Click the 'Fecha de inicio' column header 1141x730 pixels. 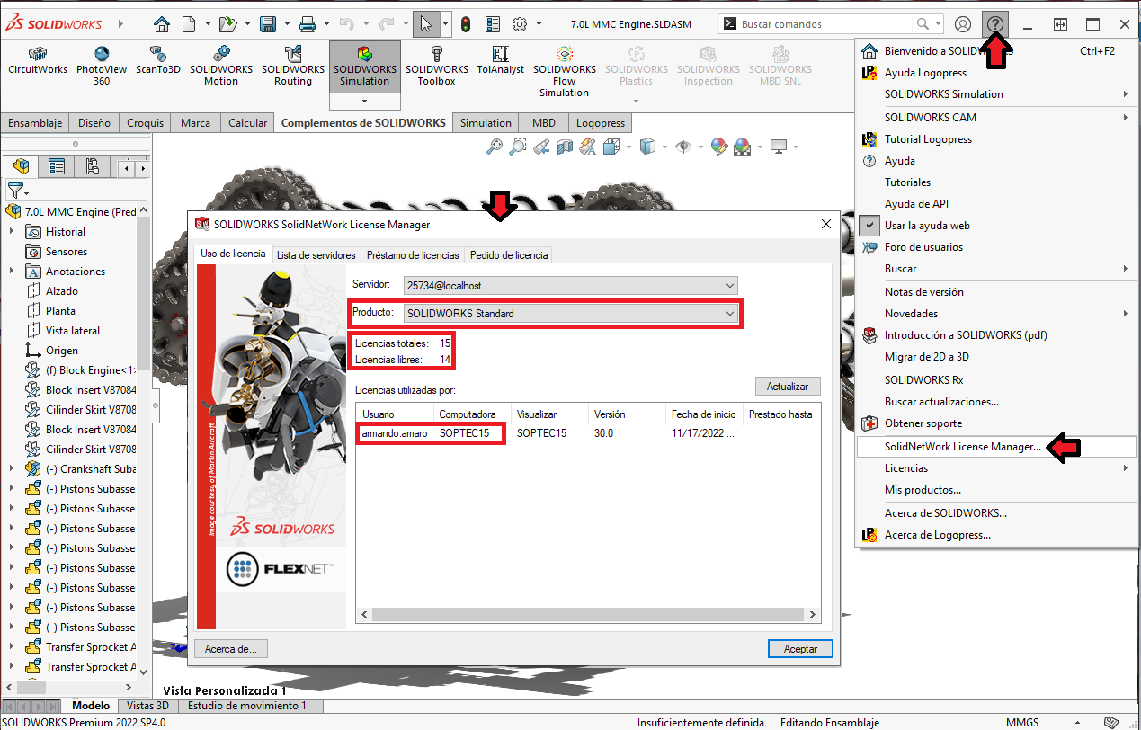(x=705, y=414)
